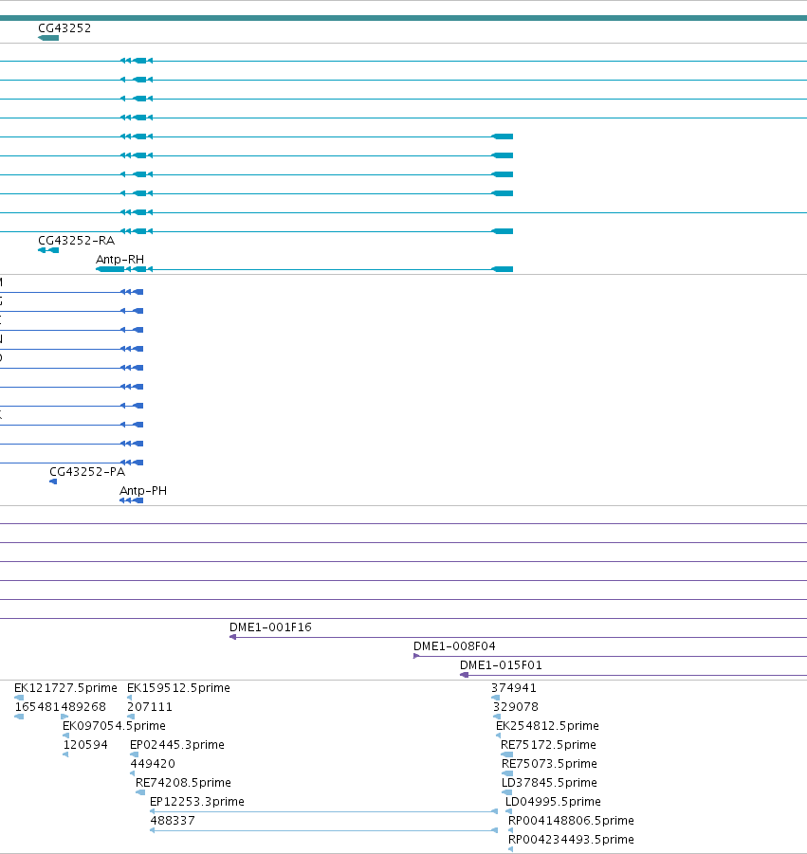Click the blue glyph under Antp-PH
This screenshot has height=854, width=807.
[131, 500]
